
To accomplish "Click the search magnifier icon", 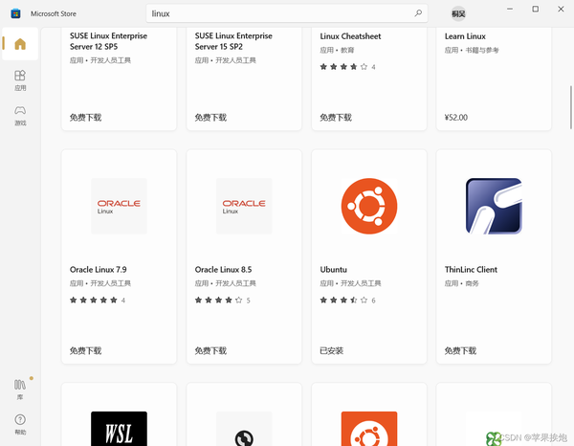I will (x=418, y=13).
